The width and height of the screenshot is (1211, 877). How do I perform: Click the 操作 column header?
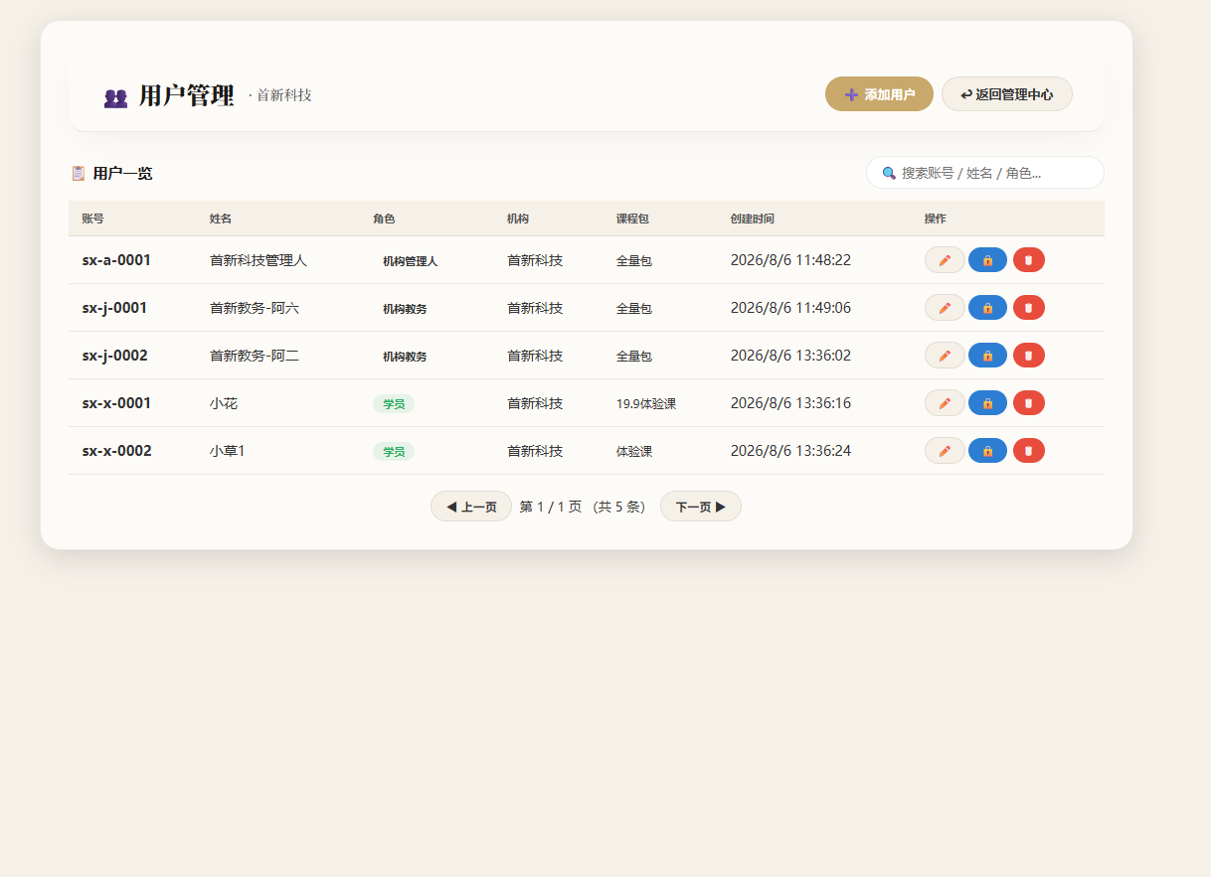(x=936, y=219)
